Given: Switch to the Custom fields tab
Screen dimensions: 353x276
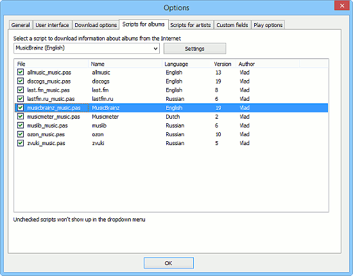Looking at the screenshot, I should click(x=232, y=25).
